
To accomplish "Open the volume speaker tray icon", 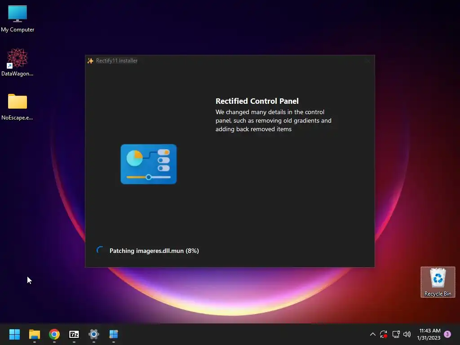I will pos(407,334).
